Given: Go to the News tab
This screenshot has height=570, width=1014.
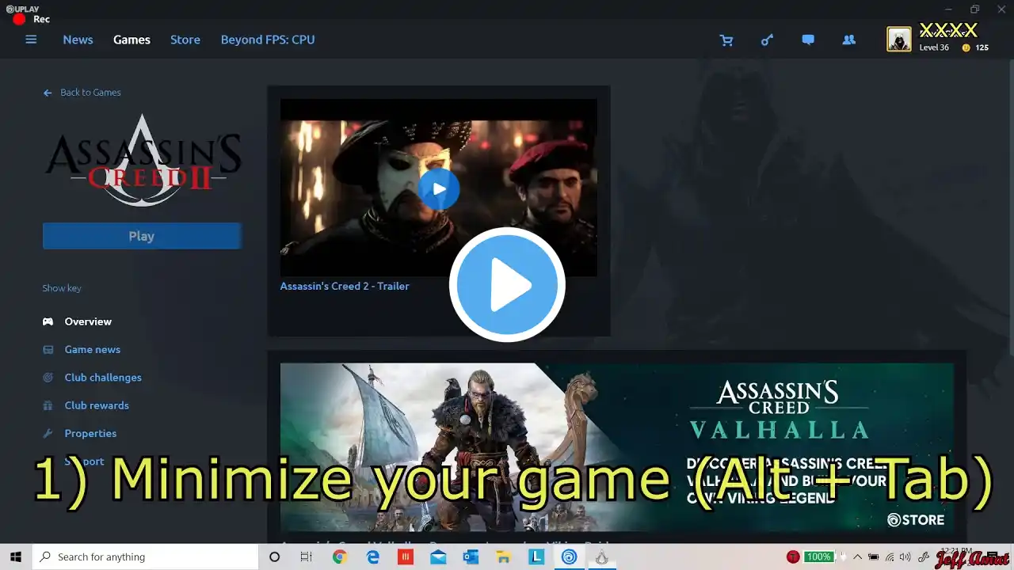Looking at the screenshot, I should tap(78, 40).
